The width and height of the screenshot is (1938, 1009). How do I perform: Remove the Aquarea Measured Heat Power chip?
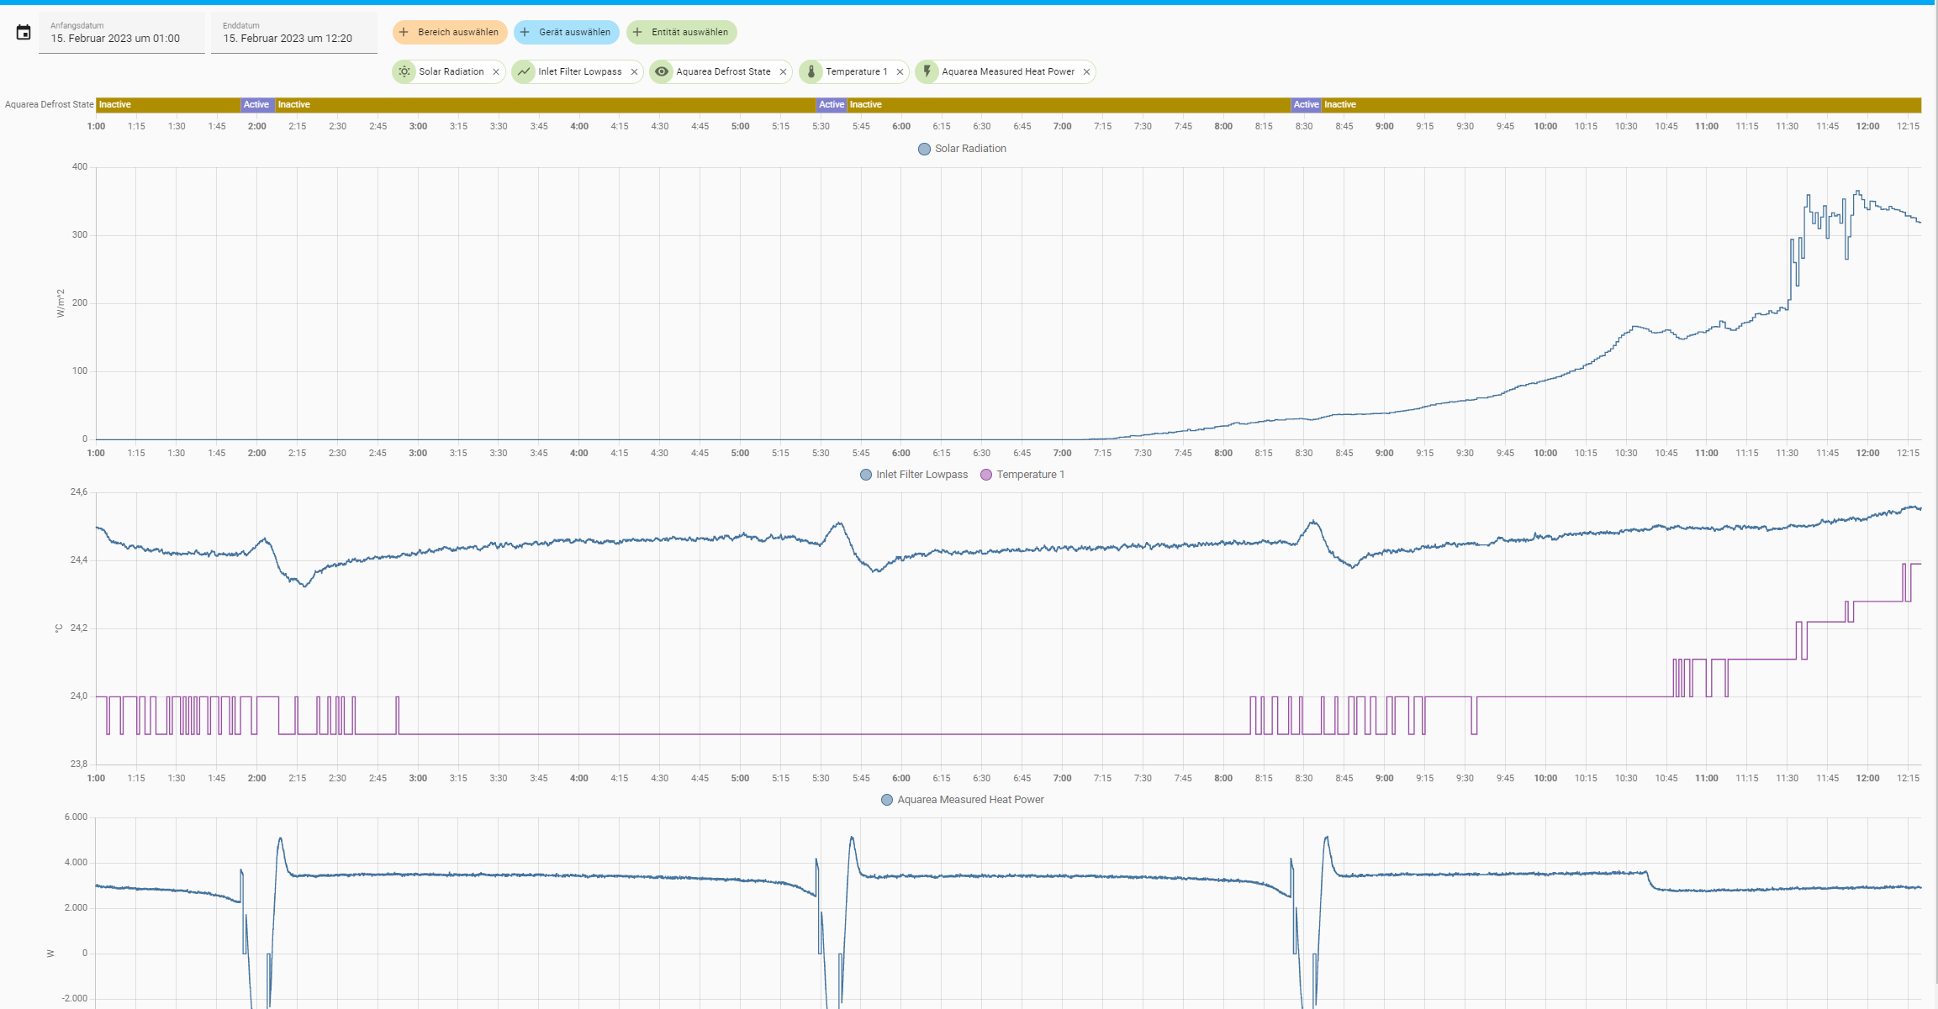tap(1086, 72)
